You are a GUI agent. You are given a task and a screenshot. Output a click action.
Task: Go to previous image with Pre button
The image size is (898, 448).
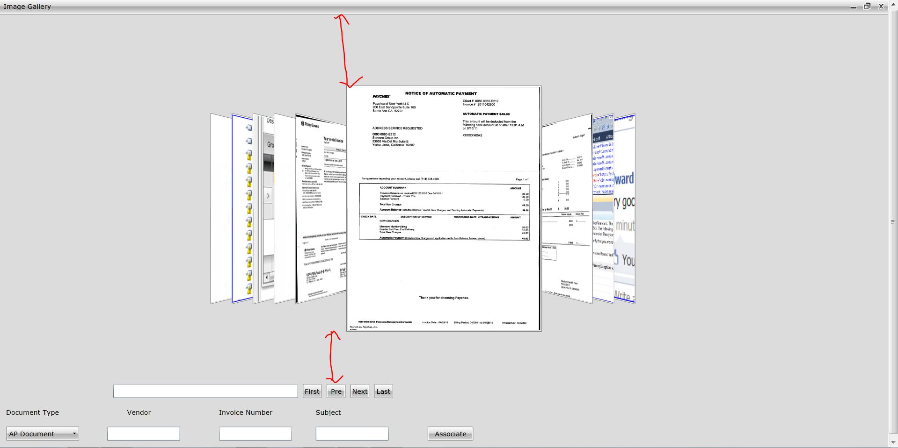[336, 391]
